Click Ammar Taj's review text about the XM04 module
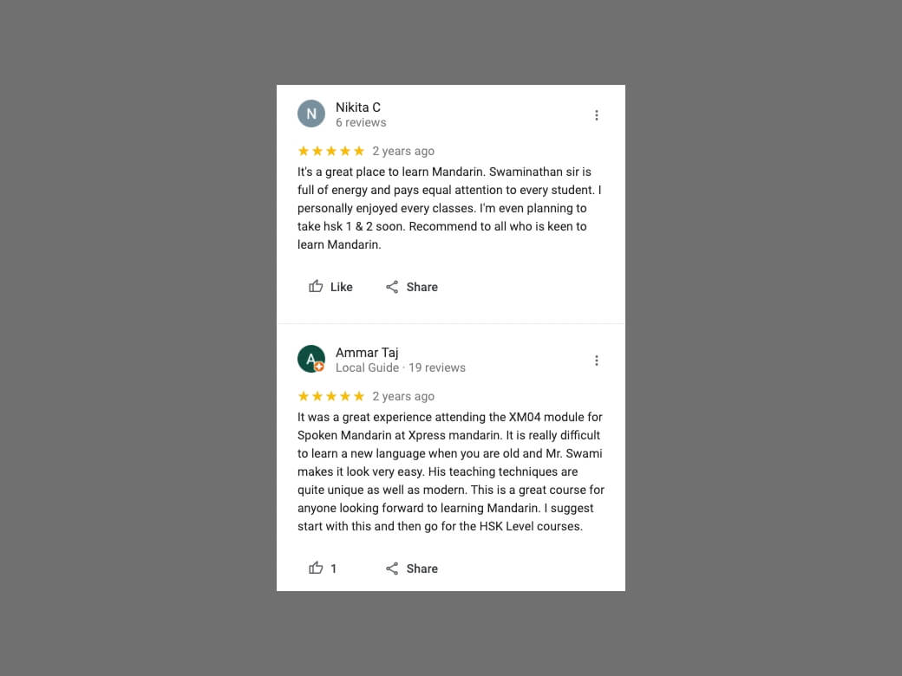Image resolution: width=902 pixels, height=676 pixels. point(451,471)
